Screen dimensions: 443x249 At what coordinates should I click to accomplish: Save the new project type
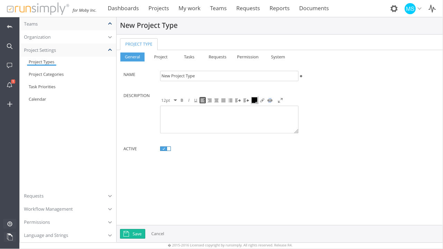tap(132, 234)
